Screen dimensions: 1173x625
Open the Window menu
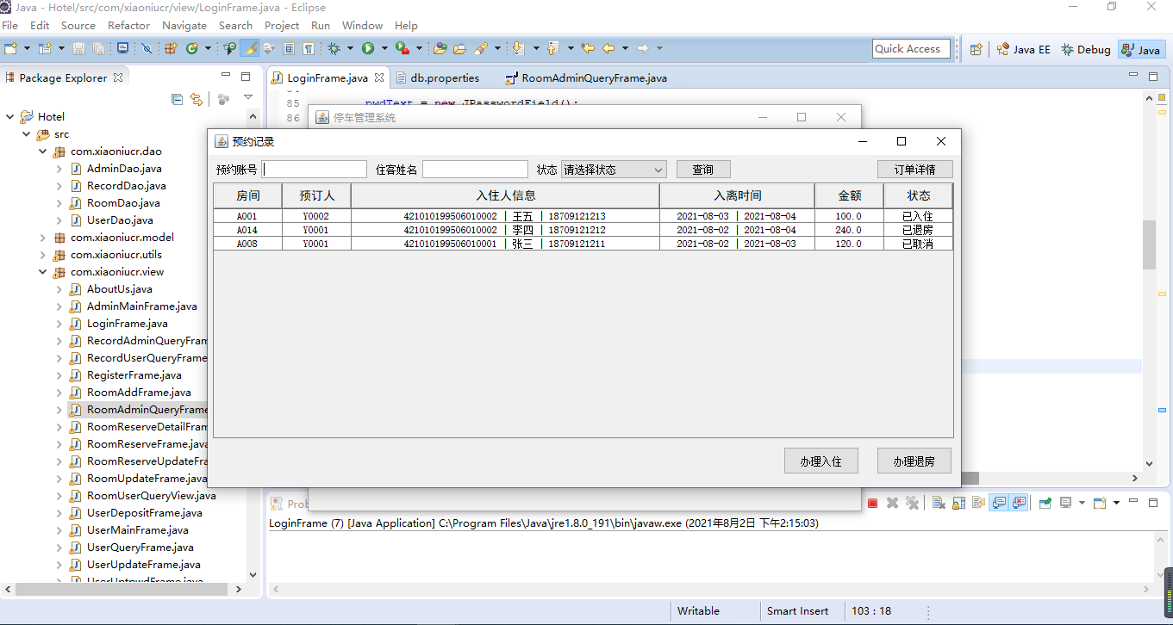[363, 26]
